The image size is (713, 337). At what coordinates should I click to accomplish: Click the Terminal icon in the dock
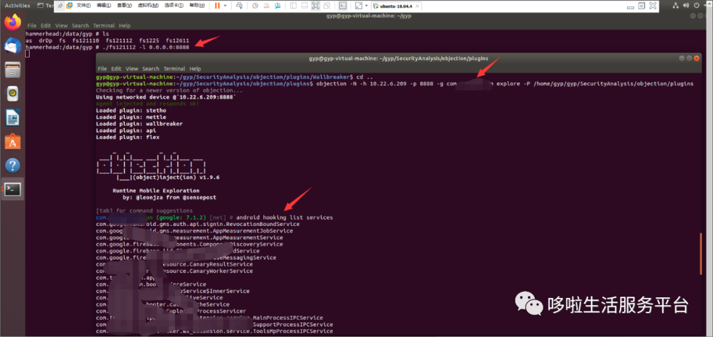pos(13,189)
